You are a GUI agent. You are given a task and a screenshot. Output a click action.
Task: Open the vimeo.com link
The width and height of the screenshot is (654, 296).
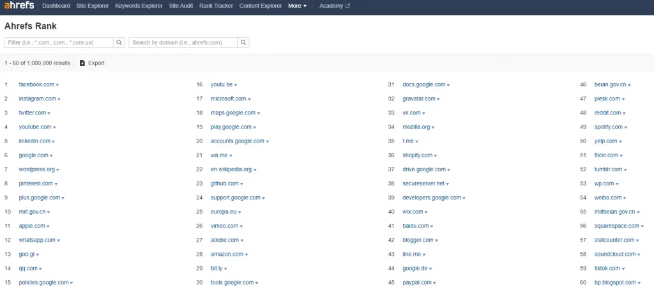click(224, 226)
